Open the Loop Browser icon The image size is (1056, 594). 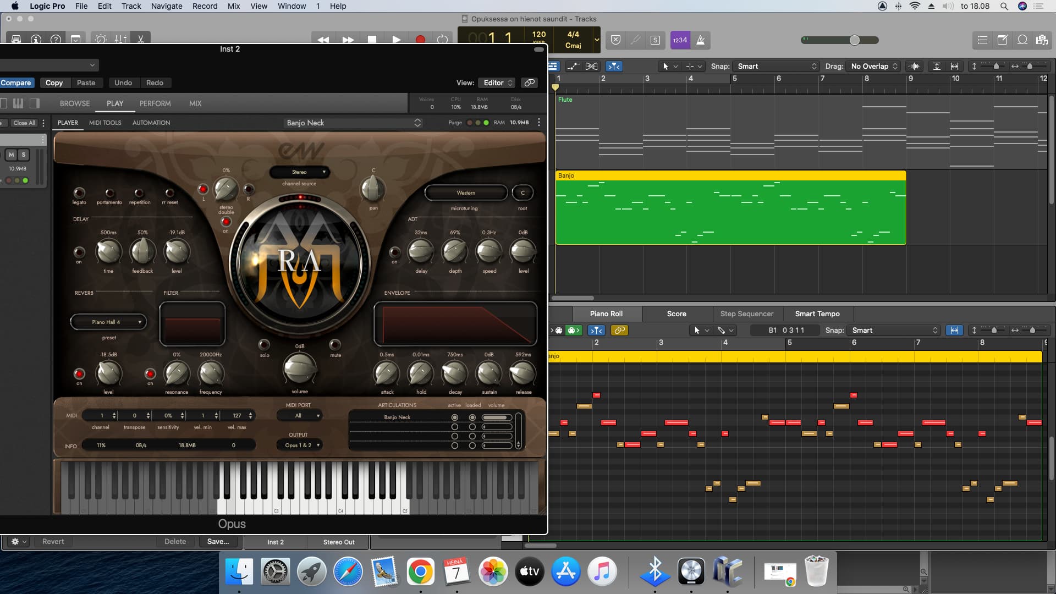point(1022,40)
